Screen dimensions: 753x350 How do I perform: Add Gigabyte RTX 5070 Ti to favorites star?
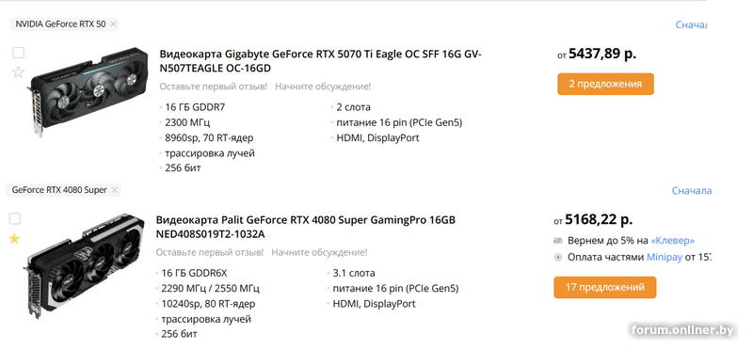(x=18, y=72)
